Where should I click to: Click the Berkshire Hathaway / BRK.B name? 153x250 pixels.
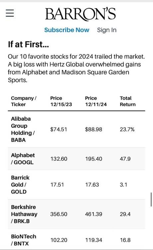pyautogui.click(x=24, y=214)
